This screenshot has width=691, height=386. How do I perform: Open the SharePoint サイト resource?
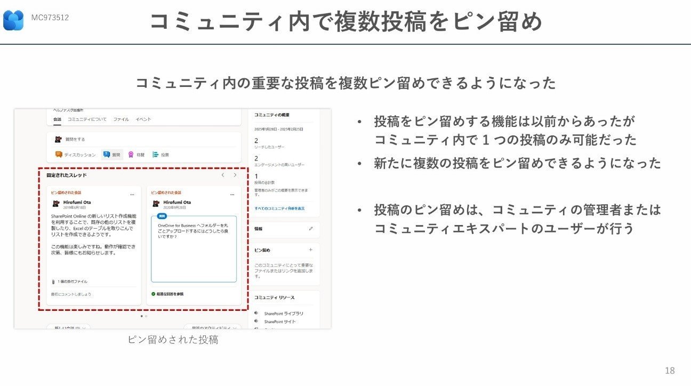point(275,321)
